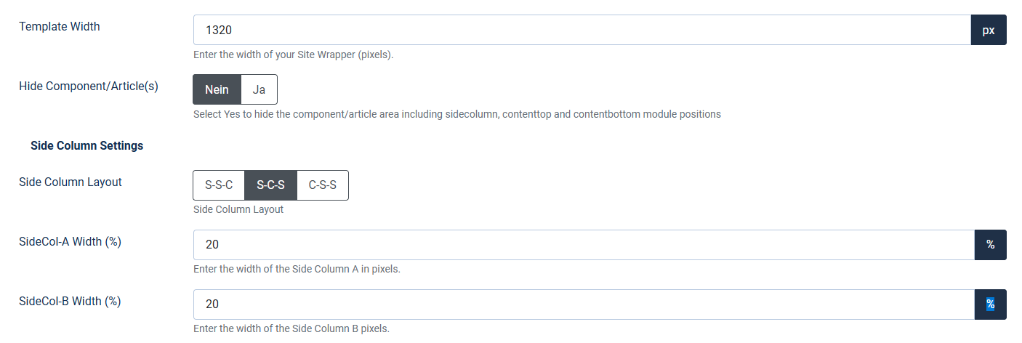Click the Site Wrapper width help text
The height and width of the screenshot is (343, 1022).
293,55
